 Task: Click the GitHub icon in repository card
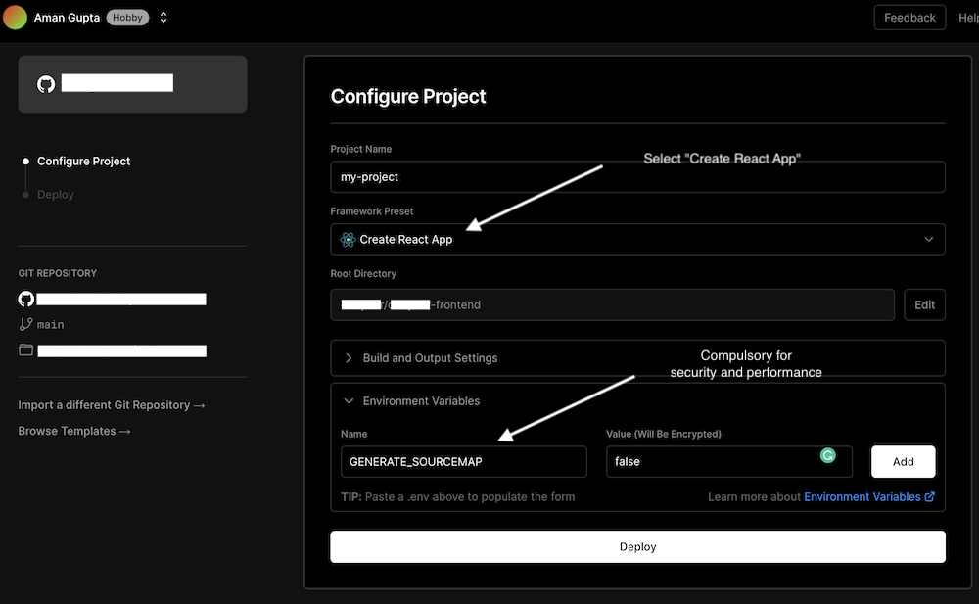pos(46,84)
